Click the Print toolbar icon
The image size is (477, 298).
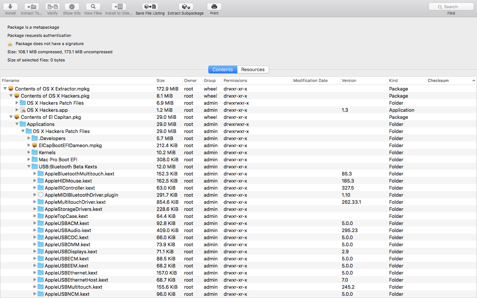(x=214, y=7)
